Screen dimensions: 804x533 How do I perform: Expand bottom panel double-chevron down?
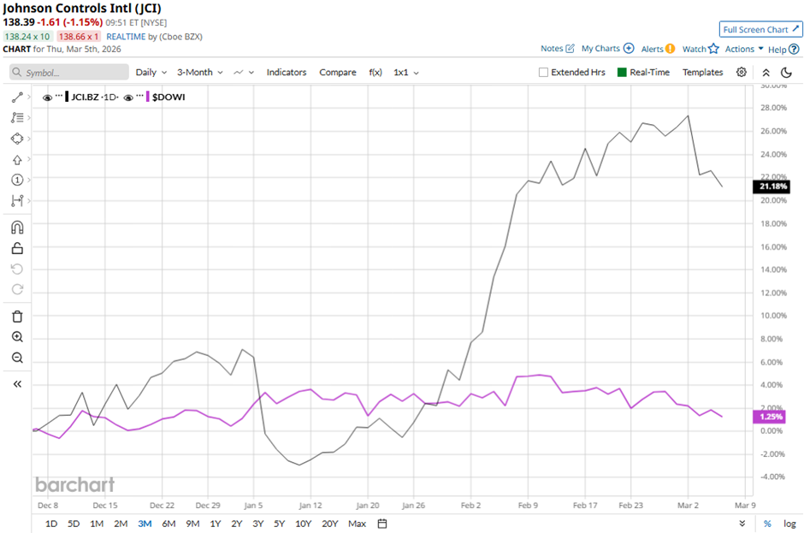pos(742,524)
